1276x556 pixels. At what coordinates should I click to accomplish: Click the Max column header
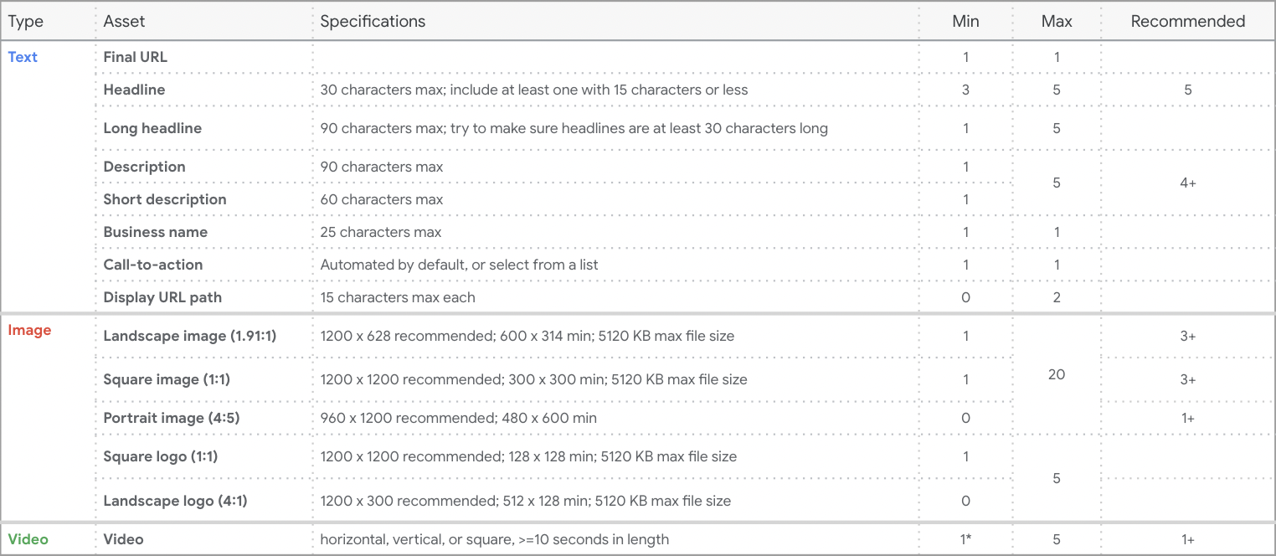click(1057, 22)
